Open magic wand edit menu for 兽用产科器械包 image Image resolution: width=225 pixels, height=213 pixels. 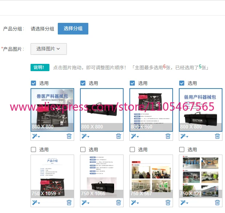[184, 136]
